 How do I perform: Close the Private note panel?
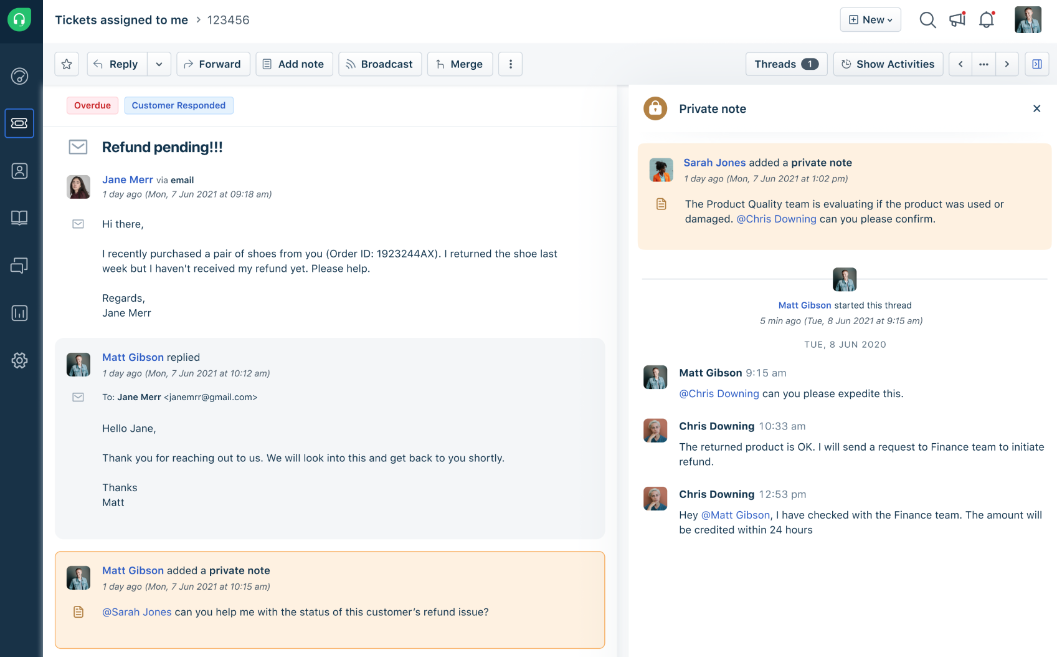tap(1036, 108)
